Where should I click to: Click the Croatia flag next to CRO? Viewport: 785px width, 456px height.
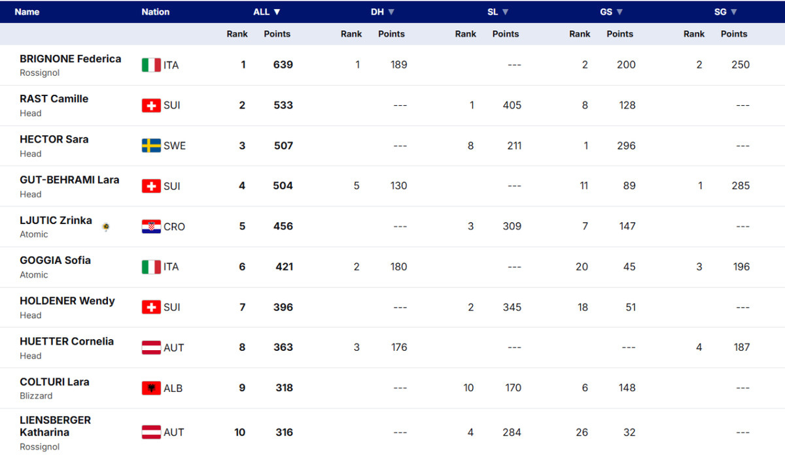pyautogui.click(x=151, y=227)
